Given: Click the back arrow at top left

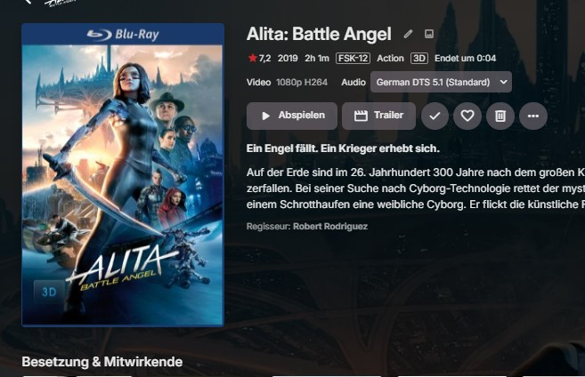Looking at the screenshot, I should 28,2.
